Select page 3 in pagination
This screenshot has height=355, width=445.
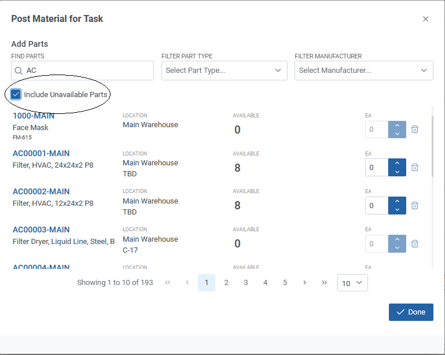246,282
